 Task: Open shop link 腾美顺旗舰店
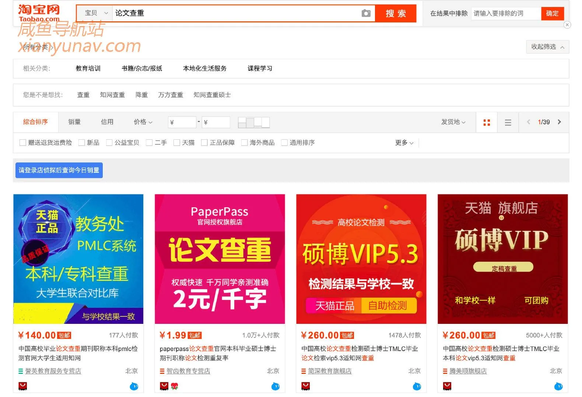click(468, 371)
